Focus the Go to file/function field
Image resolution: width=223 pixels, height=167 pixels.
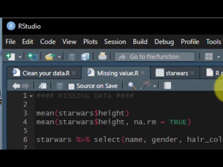(155, 57)
